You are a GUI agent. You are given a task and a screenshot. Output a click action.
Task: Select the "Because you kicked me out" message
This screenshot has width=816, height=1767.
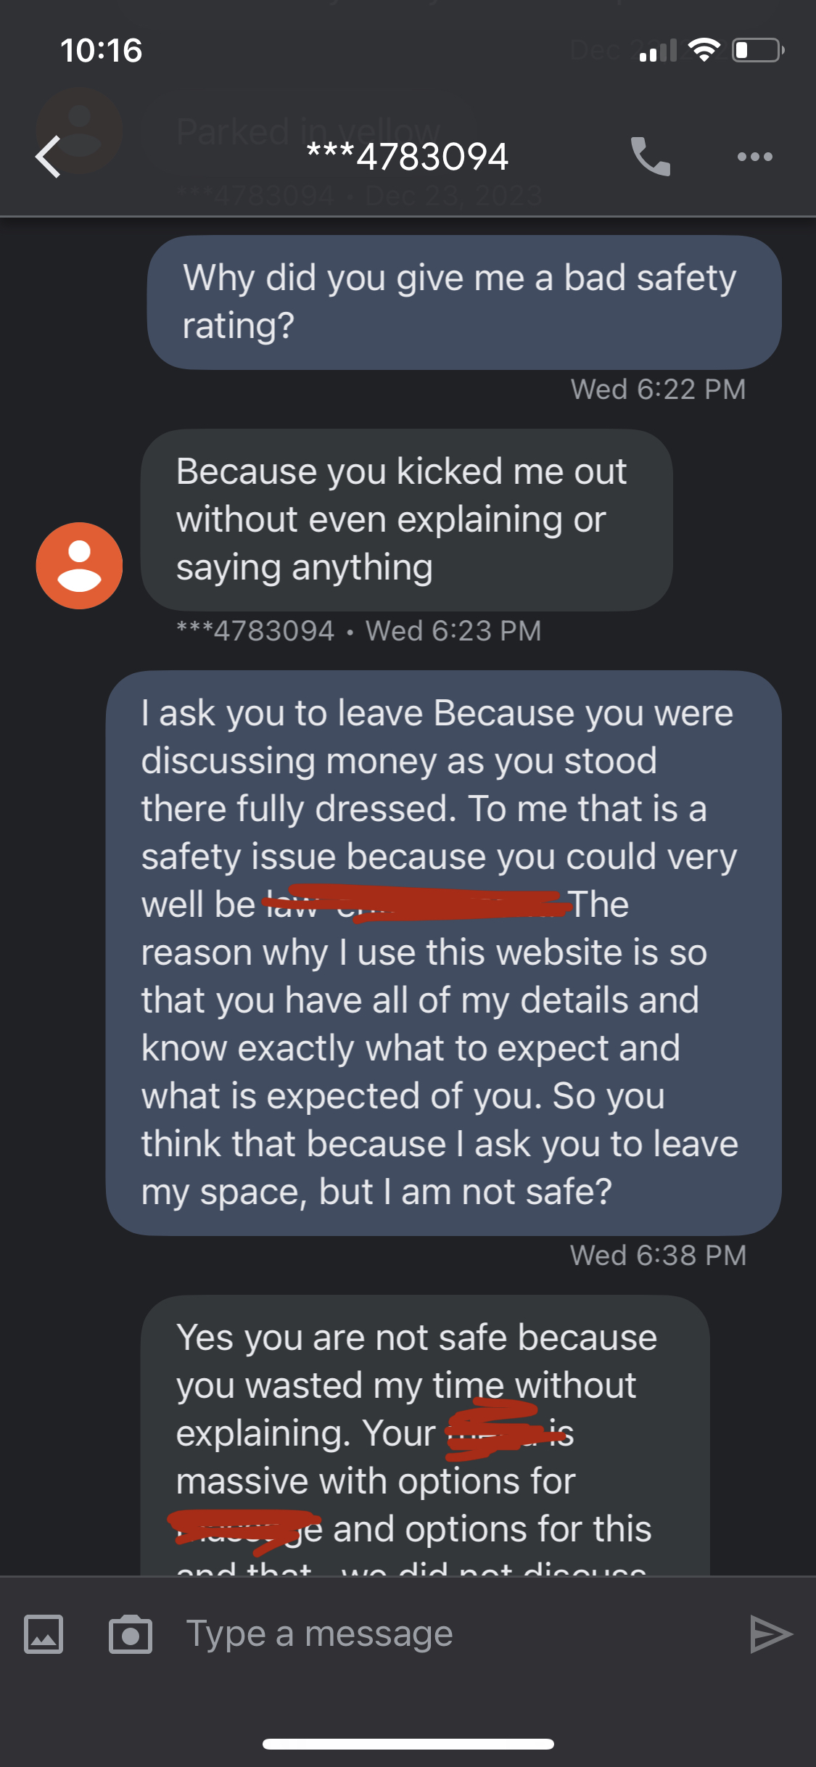pyautogui.click(x=406, y=519)
